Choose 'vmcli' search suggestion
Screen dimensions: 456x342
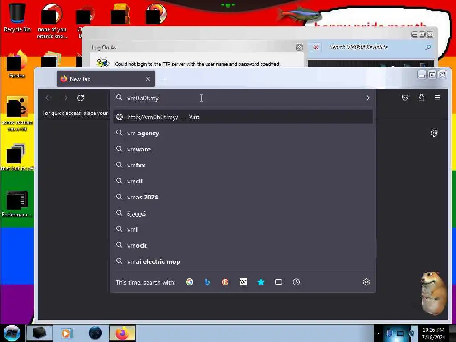click(x=243, y=181)
